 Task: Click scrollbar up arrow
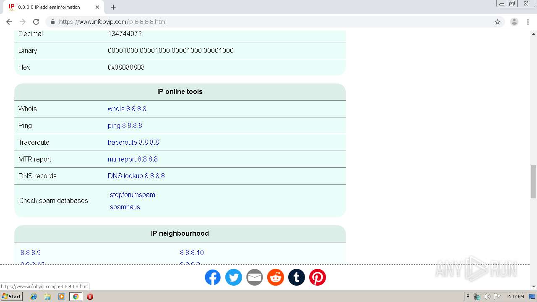[534, 34]
